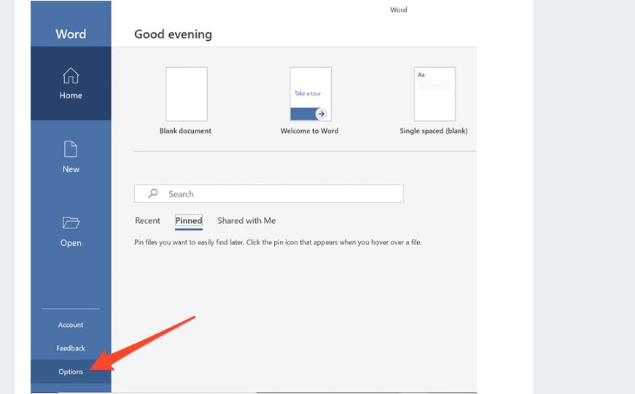Select the Pinned tab

click(x=189, y=220)
